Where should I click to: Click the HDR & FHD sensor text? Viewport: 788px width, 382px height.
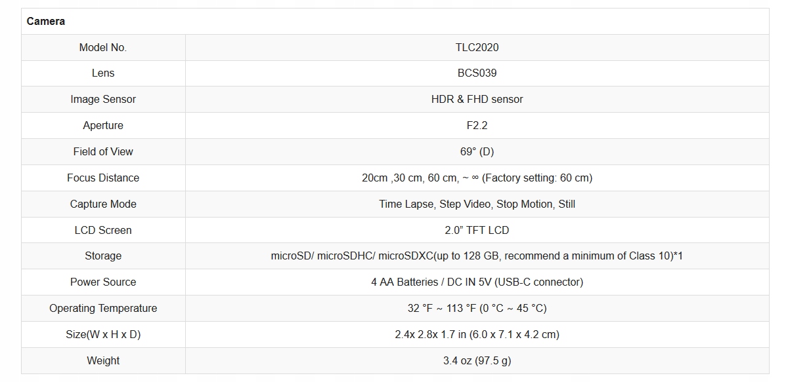pos(477,100)
